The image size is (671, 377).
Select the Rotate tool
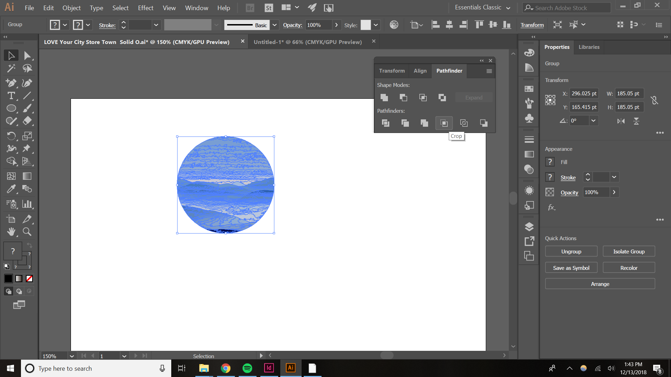coord(12,136)
